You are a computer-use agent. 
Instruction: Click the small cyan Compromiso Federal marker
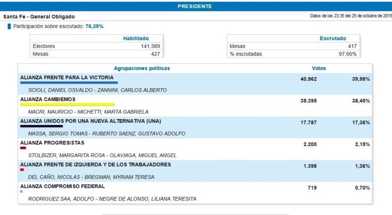pos(21,191)
